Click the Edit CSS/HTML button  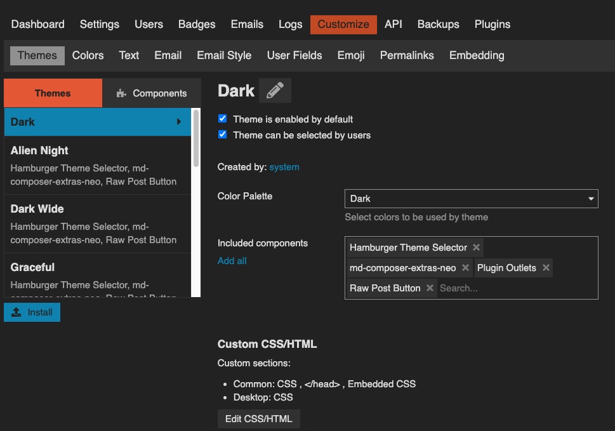[x=259, y=419]
